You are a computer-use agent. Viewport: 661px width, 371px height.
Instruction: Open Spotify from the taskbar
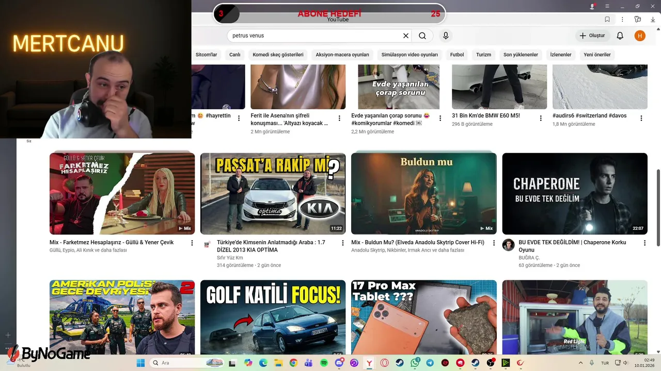(324, 363)
